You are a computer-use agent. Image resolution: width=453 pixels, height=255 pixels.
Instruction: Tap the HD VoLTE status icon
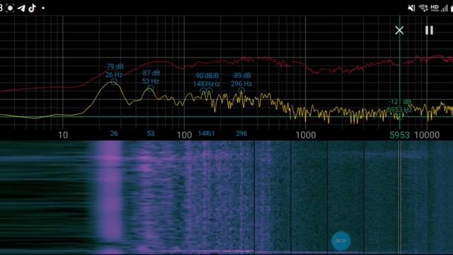[435, 8]
